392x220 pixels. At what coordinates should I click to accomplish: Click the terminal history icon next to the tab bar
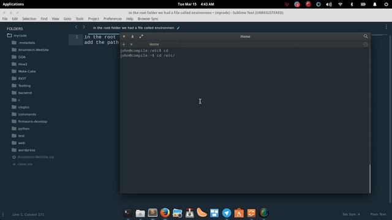tap(365, 45)
